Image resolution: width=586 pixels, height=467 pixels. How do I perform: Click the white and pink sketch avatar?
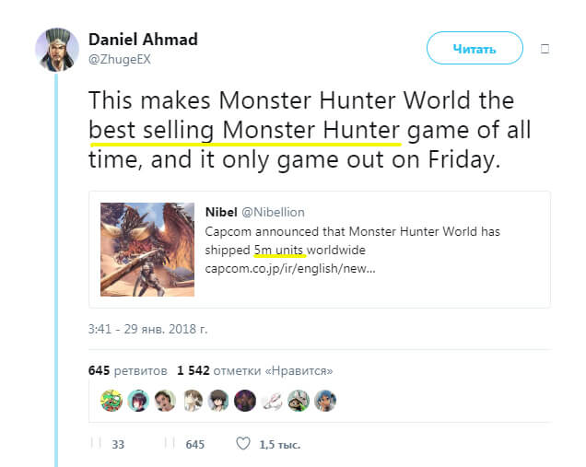pos(272,401)
